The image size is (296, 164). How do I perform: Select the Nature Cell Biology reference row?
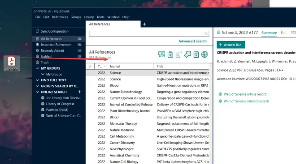[148, 162]
